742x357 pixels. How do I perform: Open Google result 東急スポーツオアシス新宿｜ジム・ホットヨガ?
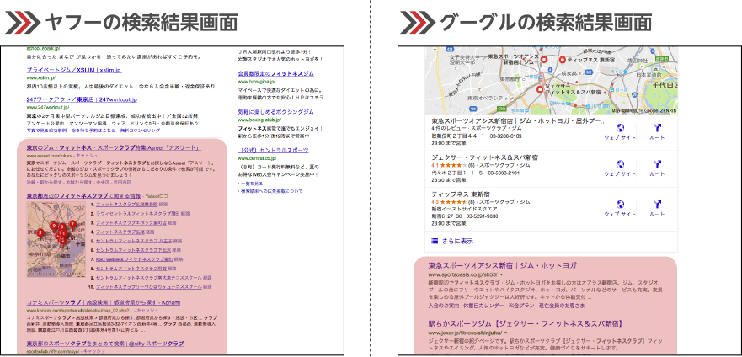click(503, 265)
